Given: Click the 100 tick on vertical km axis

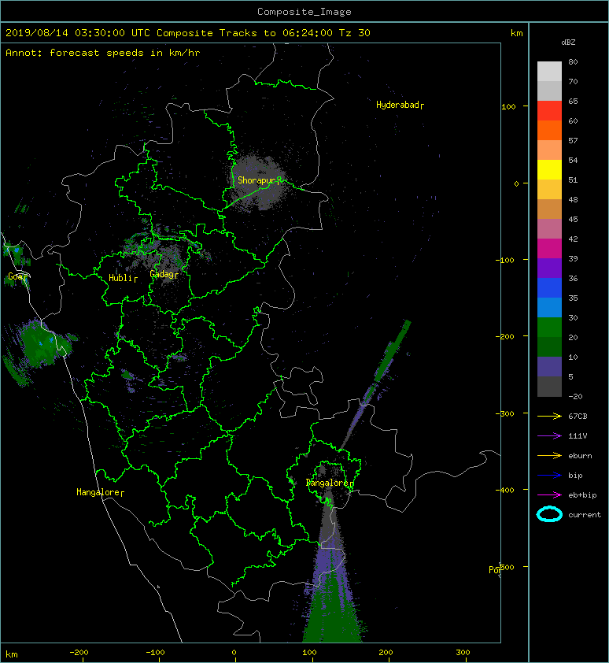Looking at the screenshot, I should point(508,106).
